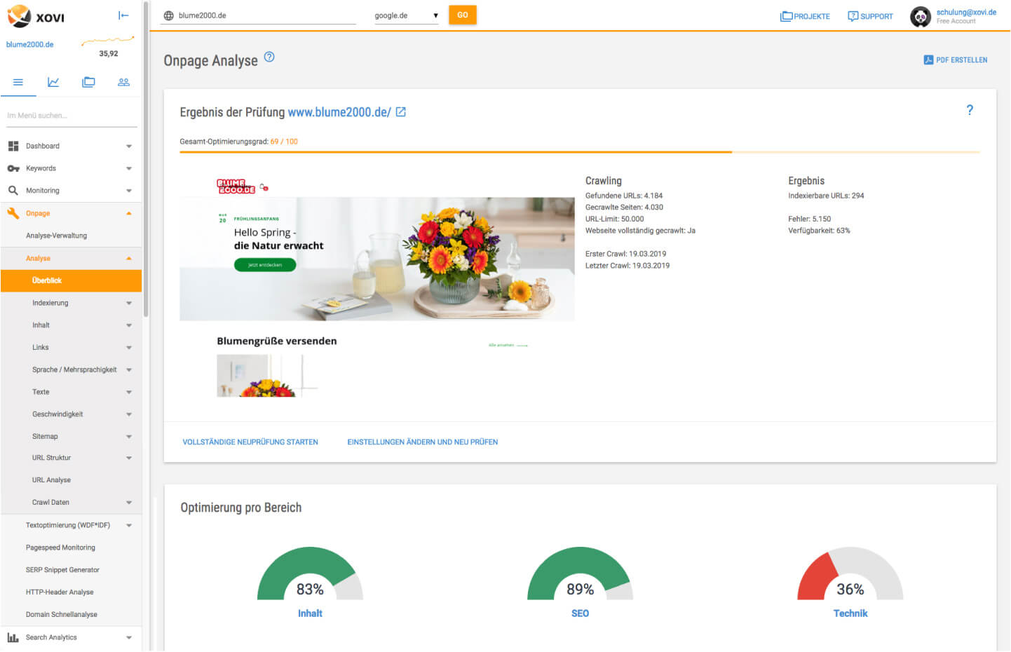Open the chart view tab icon
Screen dimensions: 1011x652
(x=53, y=82)
